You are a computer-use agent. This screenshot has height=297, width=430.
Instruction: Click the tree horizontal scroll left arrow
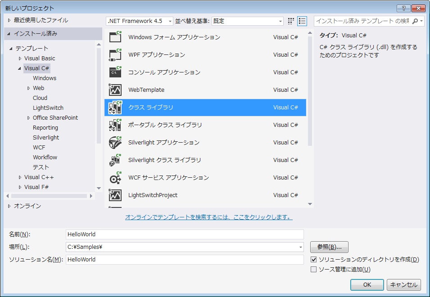pos(8,196)
